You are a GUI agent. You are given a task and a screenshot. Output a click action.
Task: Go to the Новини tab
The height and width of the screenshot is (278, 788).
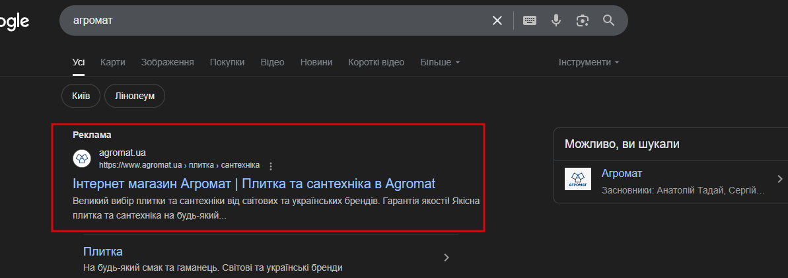point(316,62)
